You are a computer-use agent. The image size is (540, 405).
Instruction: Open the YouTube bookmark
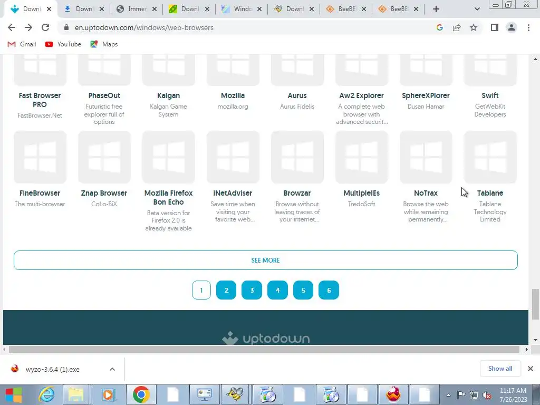(63, 44)
